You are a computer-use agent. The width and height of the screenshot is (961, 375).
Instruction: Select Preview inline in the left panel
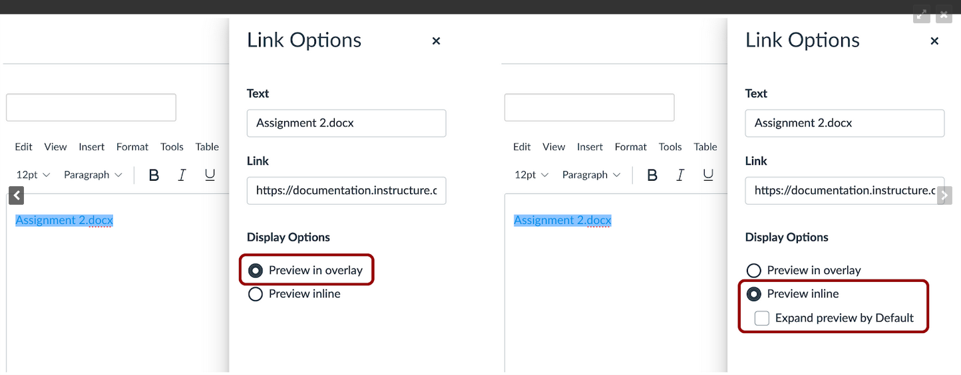point(256,294)
